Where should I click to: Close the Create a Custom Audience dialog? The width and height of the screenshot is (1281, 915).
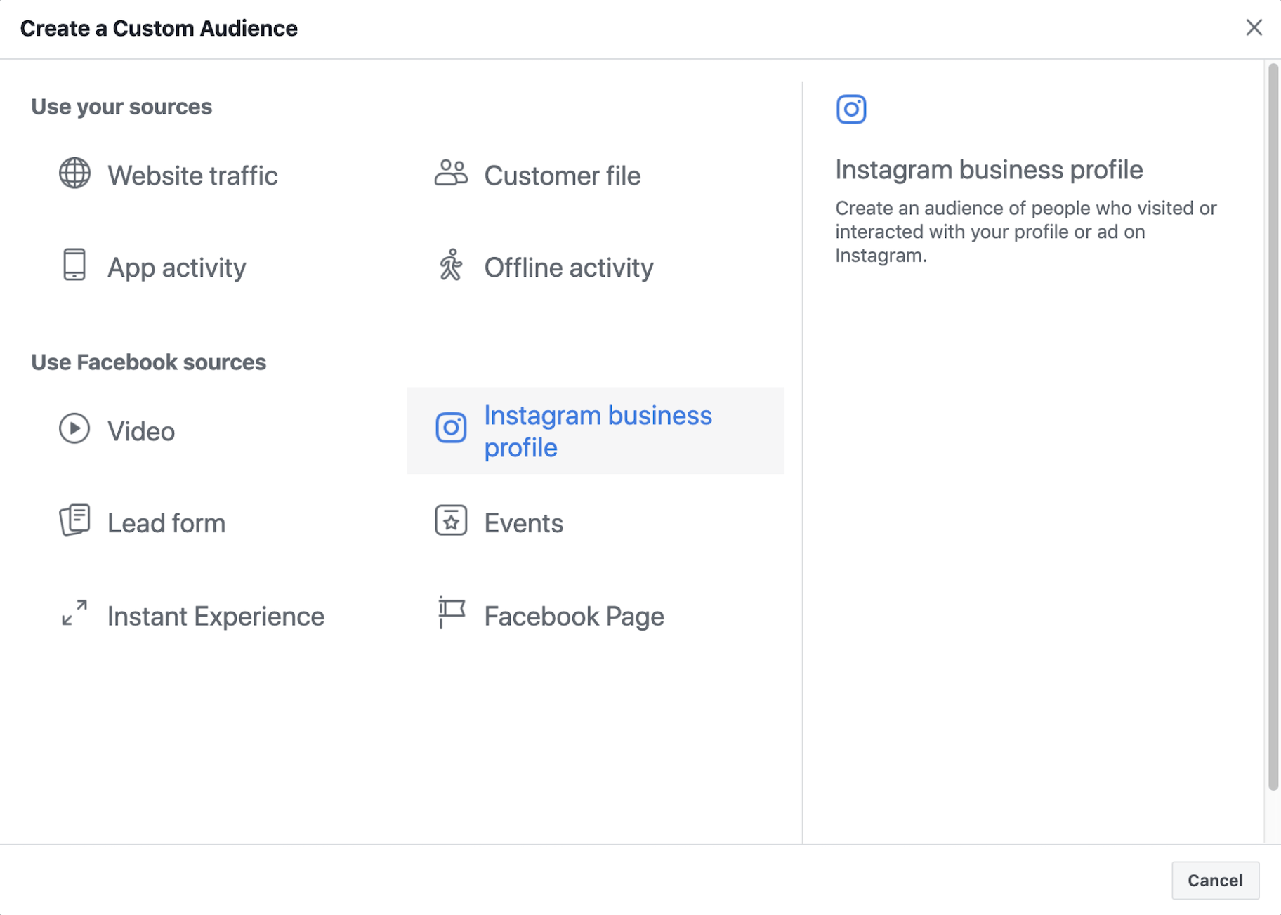[1254, 28]
